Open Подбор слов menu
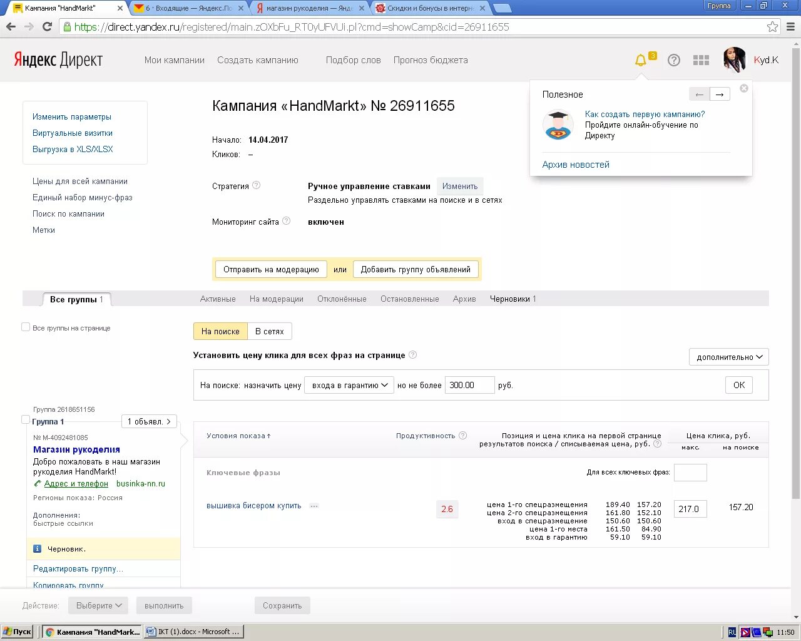The height and width of the screenshot is (641, 801). coord(354,60)
